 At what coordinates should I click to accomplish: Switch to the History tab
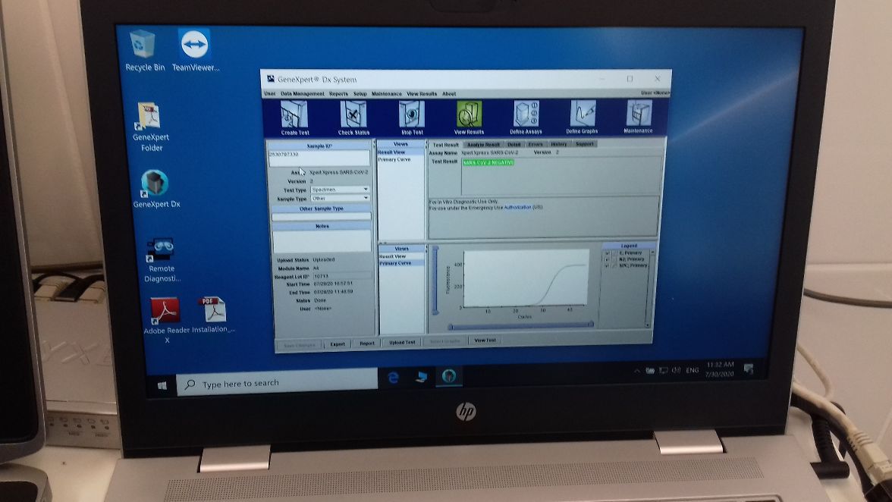click(558, 144)
